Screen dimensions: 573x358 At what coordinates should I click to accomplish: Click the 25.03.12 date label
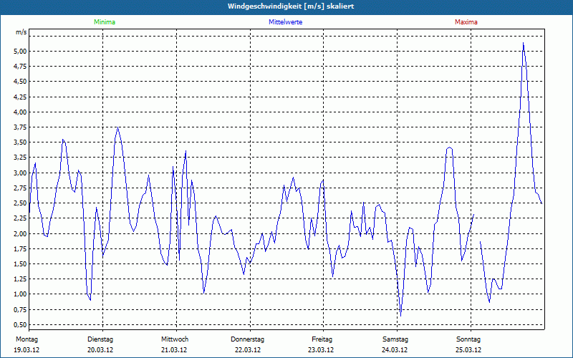tap(468, 350)
